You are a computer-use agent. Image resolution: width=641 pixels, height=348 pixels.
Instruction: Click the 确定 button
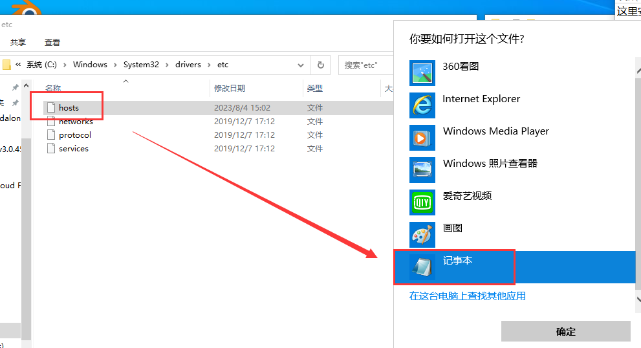click(x=565, y=331)
